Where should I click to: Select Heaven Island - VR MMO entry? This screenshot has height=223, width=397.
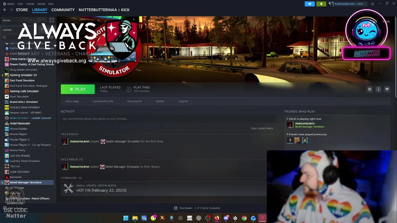tap(25, 113)
